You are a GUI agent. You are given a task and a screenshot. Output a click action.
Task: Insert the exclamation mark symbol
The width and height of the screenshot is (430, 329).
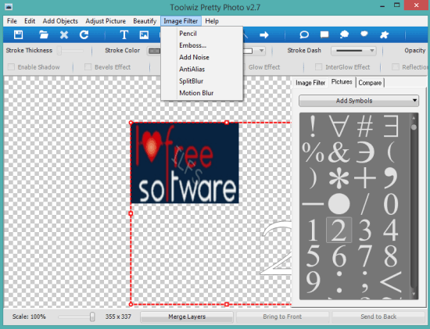[313, 126]
